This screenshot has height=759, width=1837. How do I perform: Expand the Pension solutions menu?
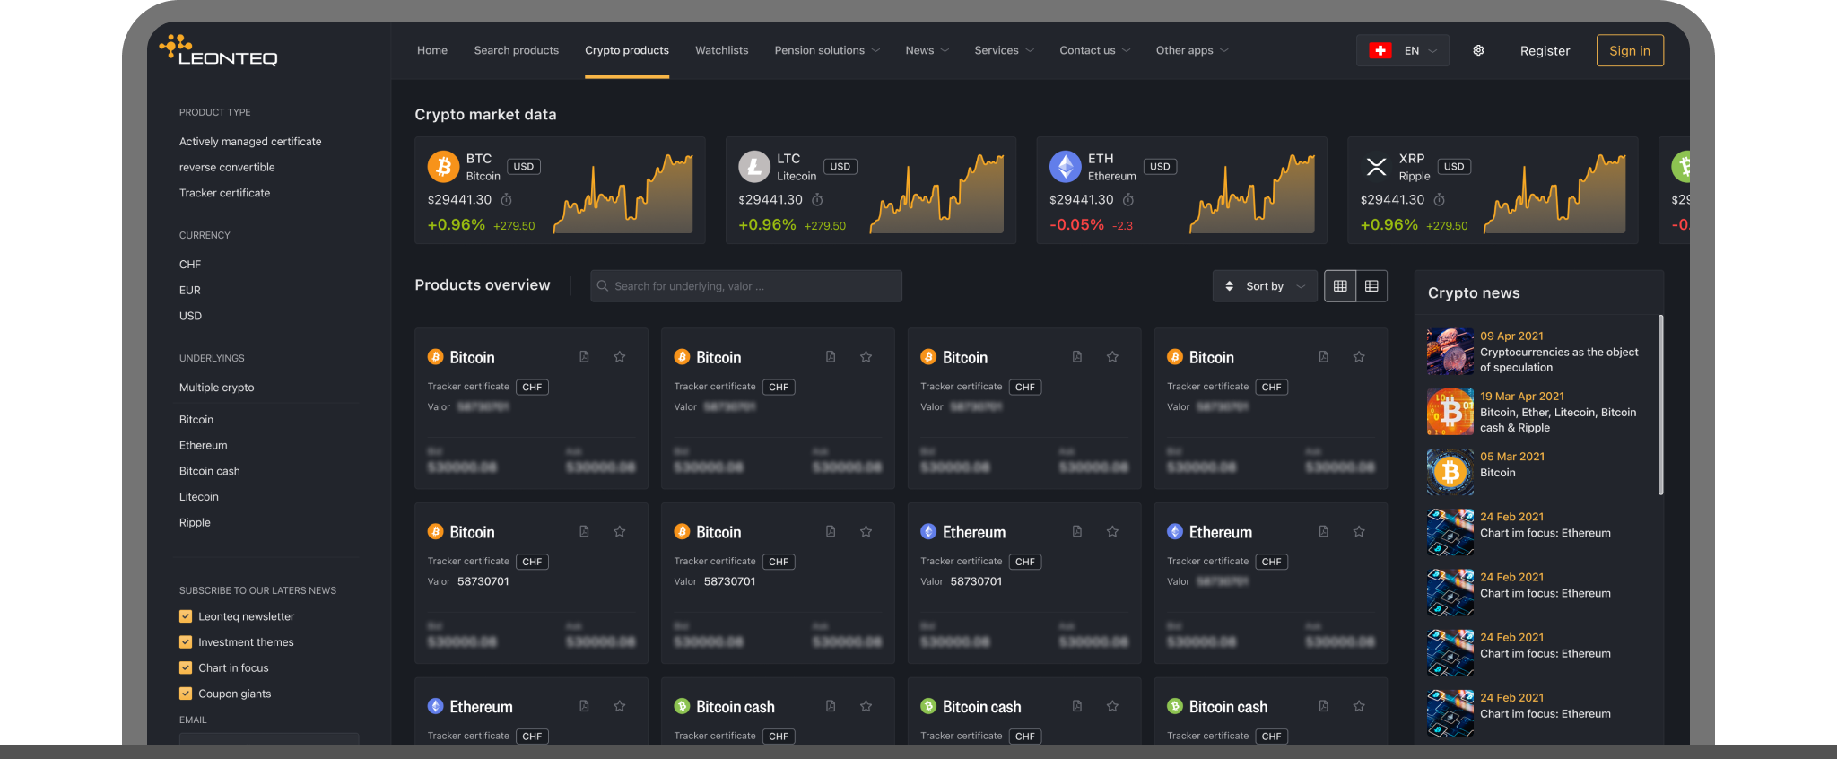click(x=826, y=51)
